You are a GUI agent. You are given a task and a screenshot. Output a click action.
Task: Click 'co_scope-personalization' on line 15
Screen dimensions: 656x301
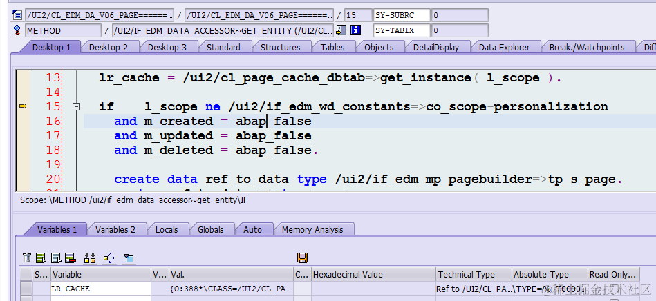pyautogui.click(x=517, y=106)
